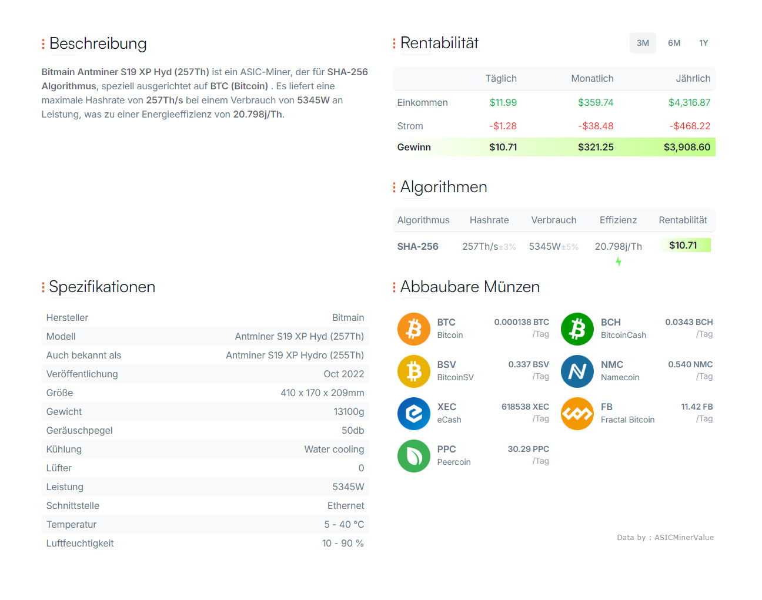Click the 0.000138 BTC per day amount
Screen dimensions: 762x600
pos(522,322)
